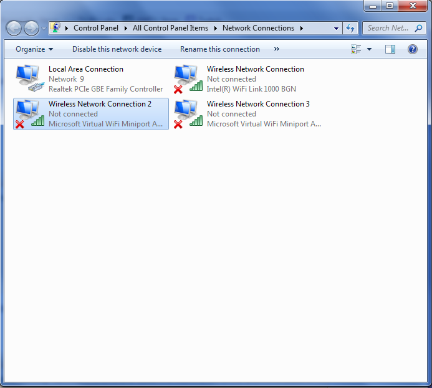432x388 pixels.
Task: Click Realtek PCIe GBE Family Controller text
Action: coord(105,89)
